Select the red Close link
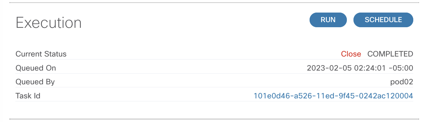 [351, 54]
